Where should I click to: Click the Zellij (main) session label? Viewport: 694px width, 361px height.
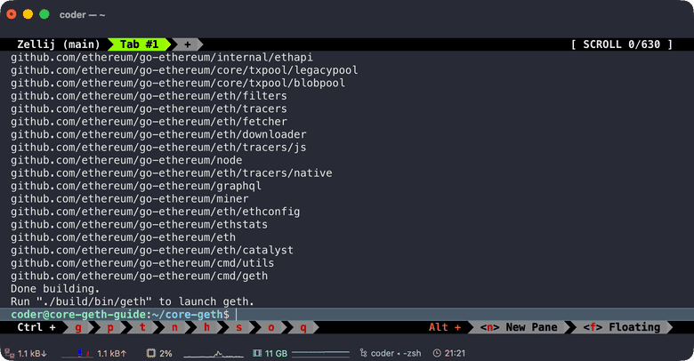pos(59,44)
